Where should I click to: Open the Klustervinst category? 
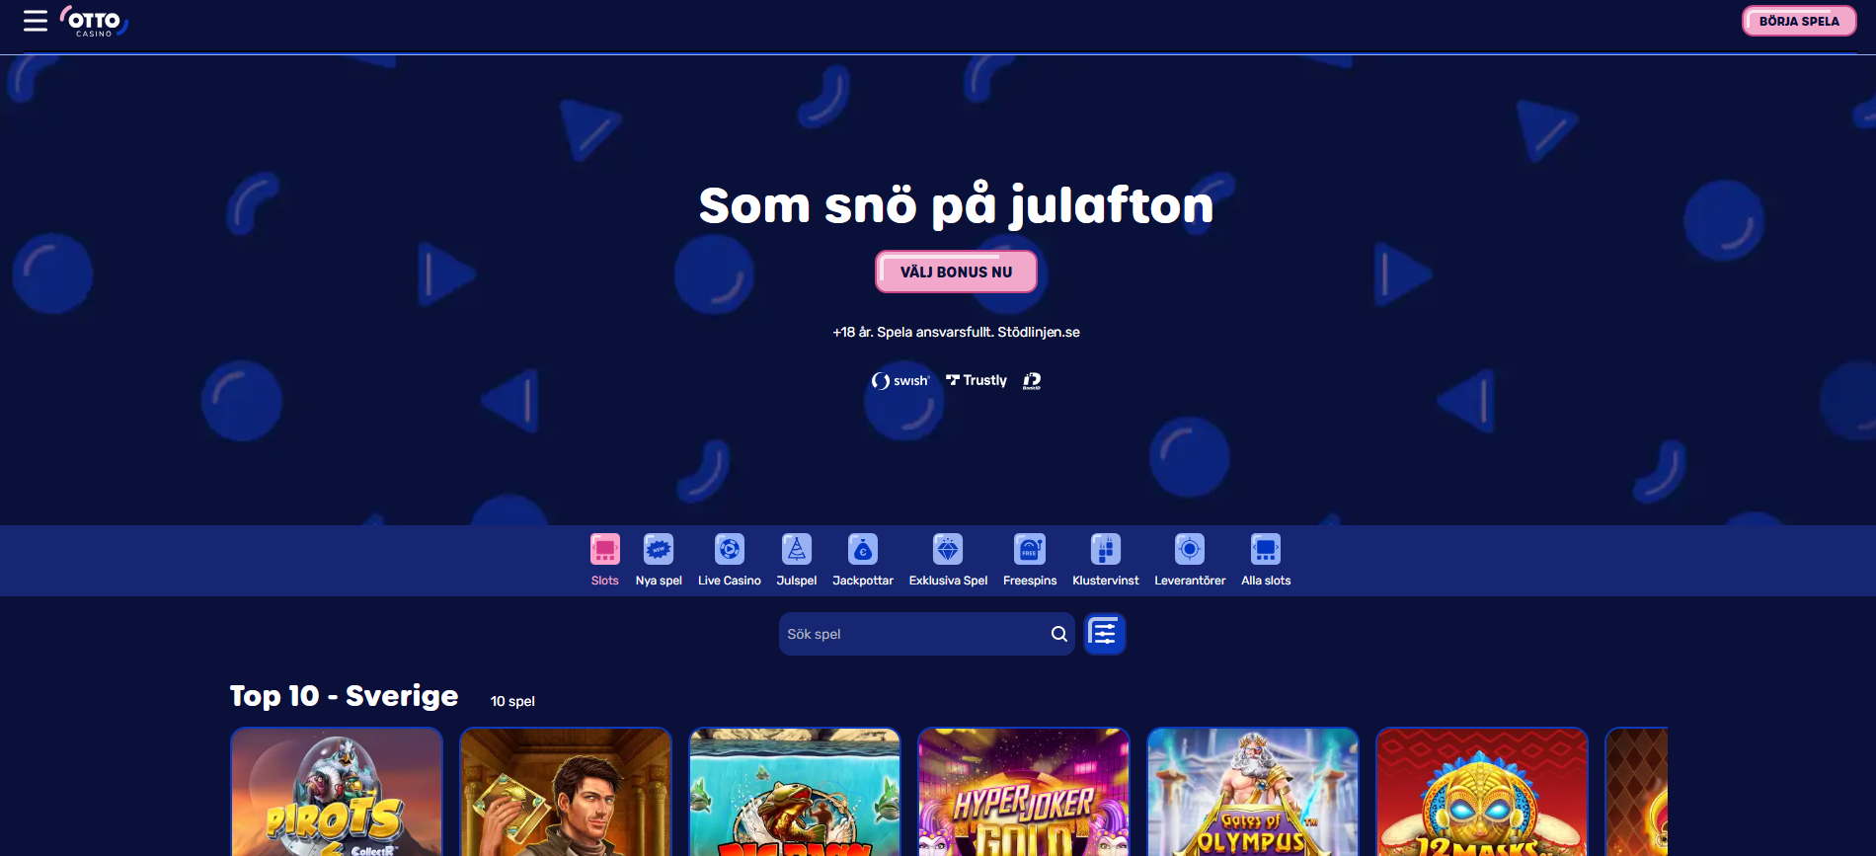point(1106,560)
